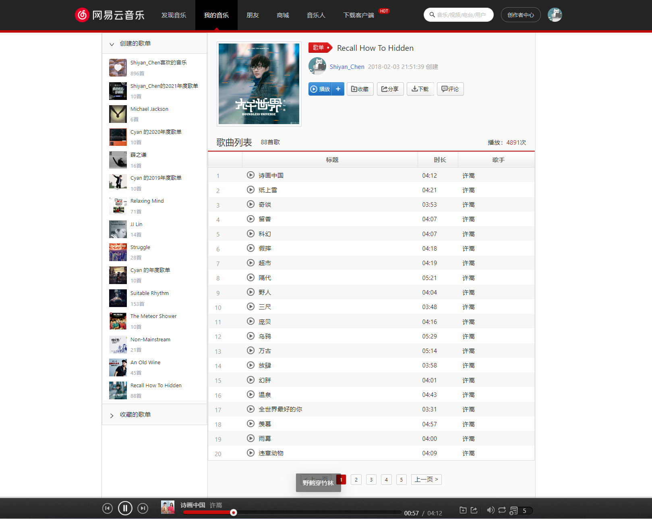The width and height of the screenshot is (652, 519).
Task: Open playlist Non-Mainstream
Action: (155, 345)
